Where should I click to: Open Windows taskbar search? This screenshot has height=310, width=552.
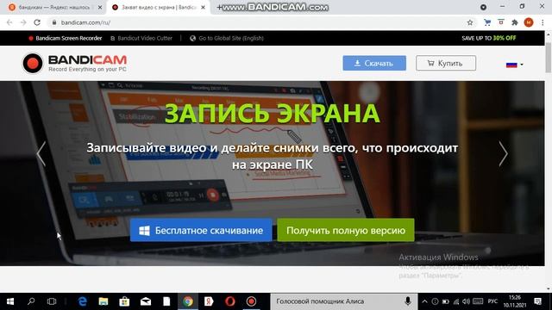(31, 301)
